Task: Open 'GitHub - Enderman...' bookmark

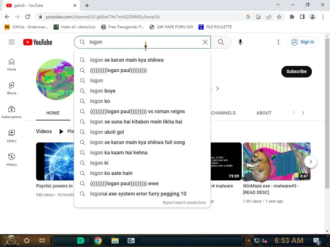Action: [26, 27]
